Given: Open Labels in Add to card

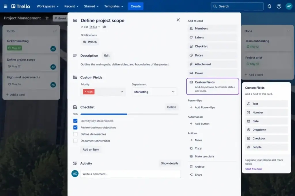Looking at the screenshot, I should 212,37.
